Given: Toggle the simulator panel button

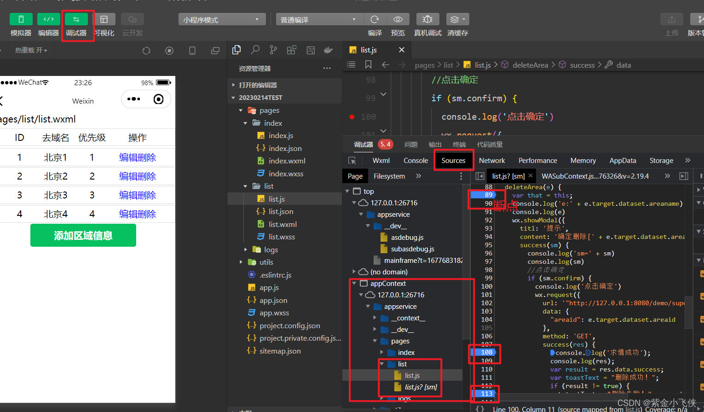Looking at the screenshot, I should pyautogui.click(x=21, y=19).
